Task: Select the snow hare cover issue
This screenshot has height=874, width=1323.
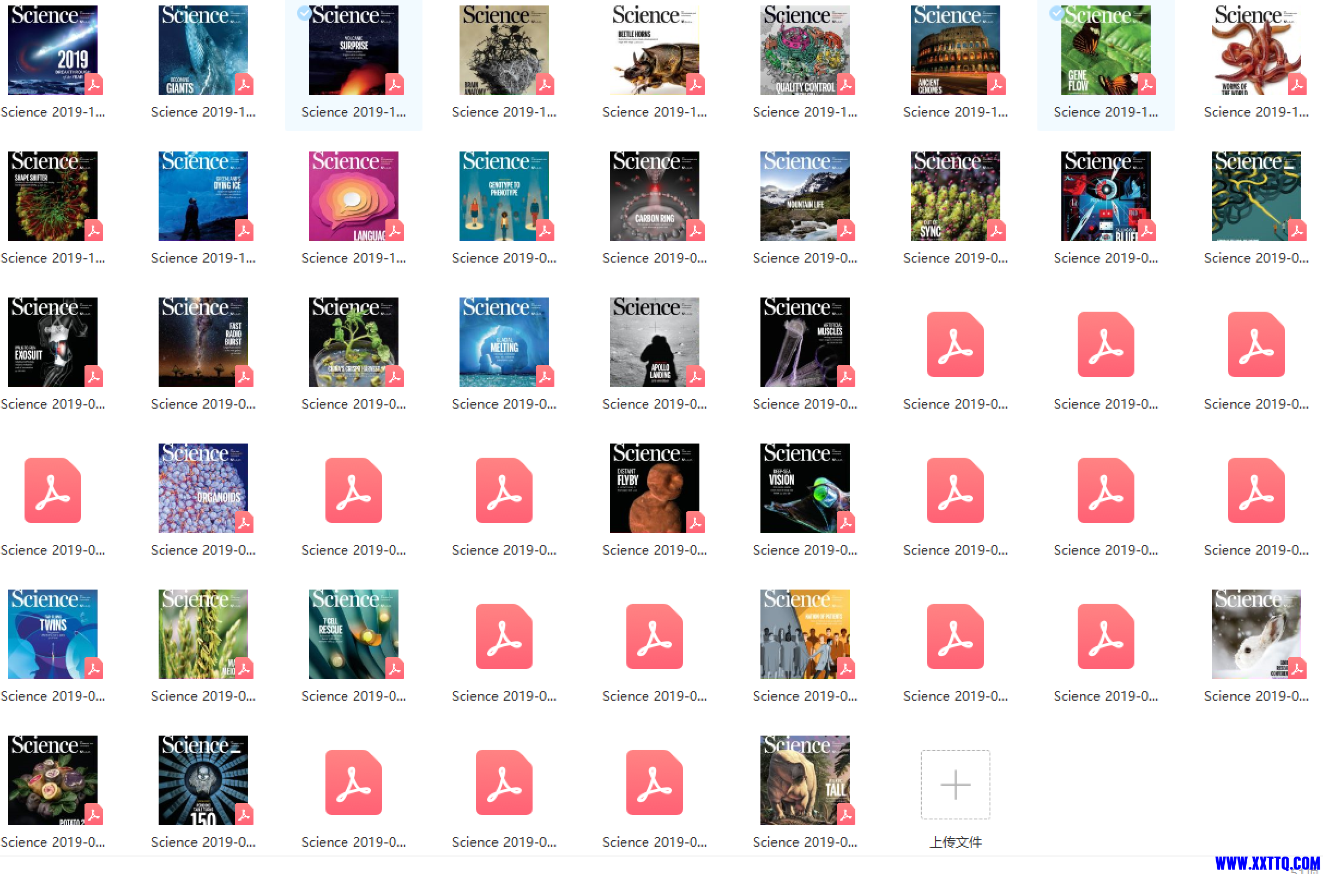Action: coord(1256,634)
